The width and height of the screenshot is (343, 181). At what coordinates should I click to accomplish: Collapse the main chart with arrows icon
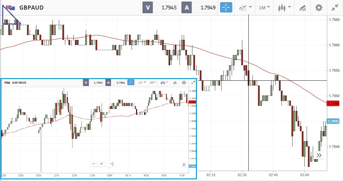tap(335, 7)
